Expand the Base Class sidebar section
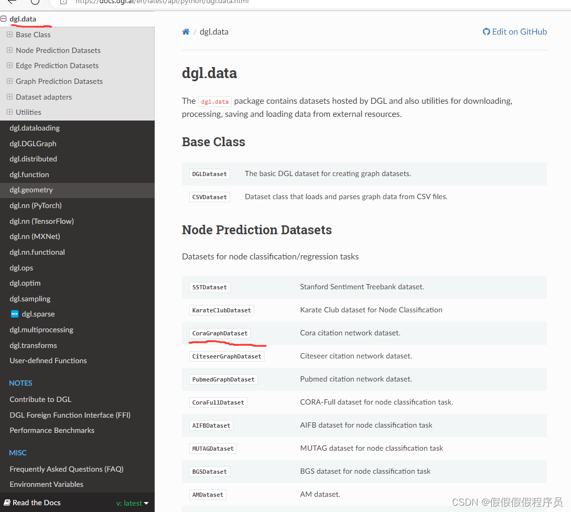This screenshot has height=512, width=571. [9, 34]
